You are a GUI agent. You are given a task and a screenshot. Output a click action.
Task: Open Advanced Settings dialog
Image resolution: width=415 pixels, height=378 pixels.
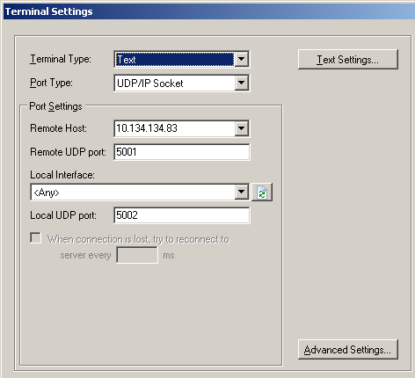pyautogui.click(x=348, y=350)
